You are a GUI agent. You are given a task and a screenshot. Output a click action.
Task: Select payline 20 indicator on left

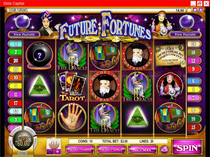click(15, 61)
